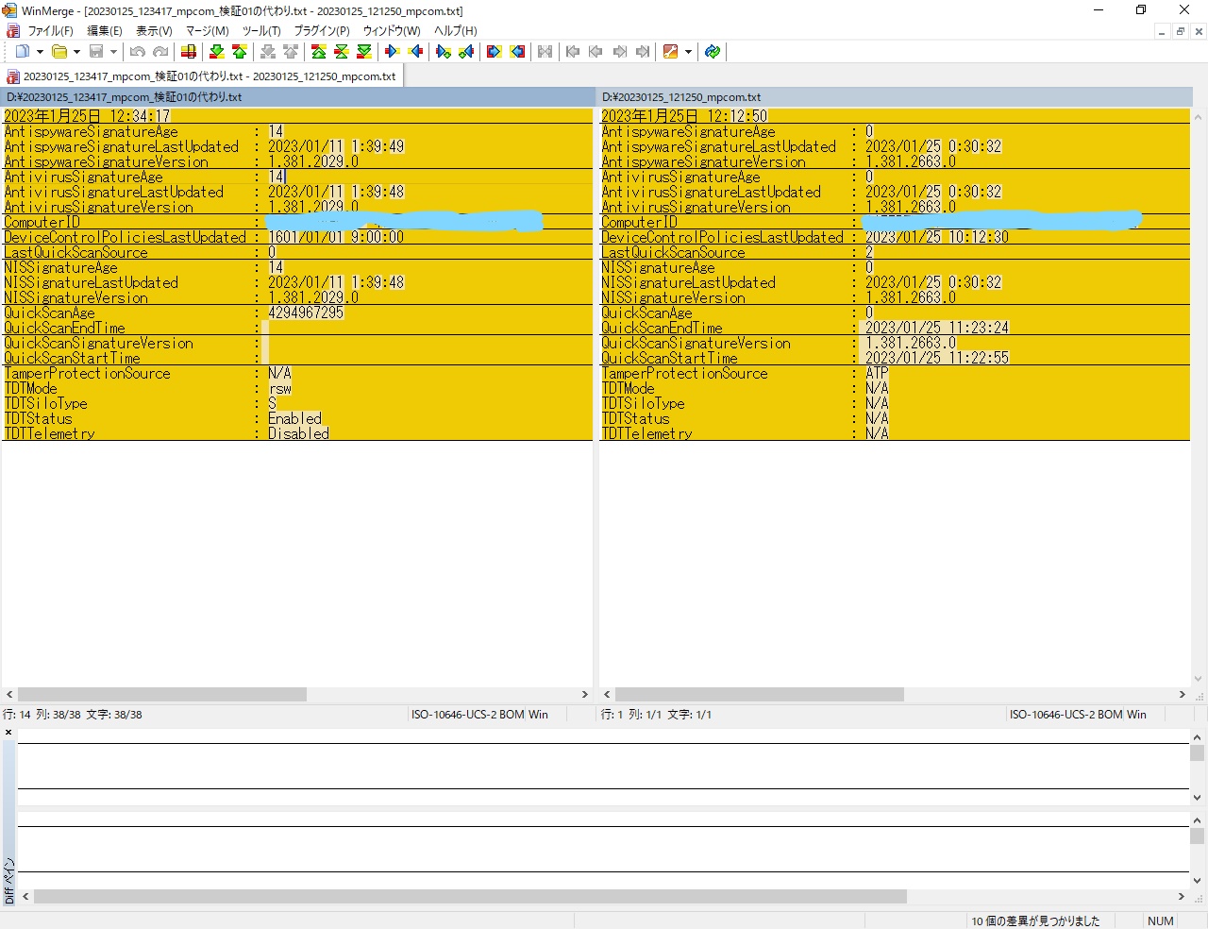This screenshot has height=929, width=1208.
Task: Jump to the previous difference
Action: point(240,51)
